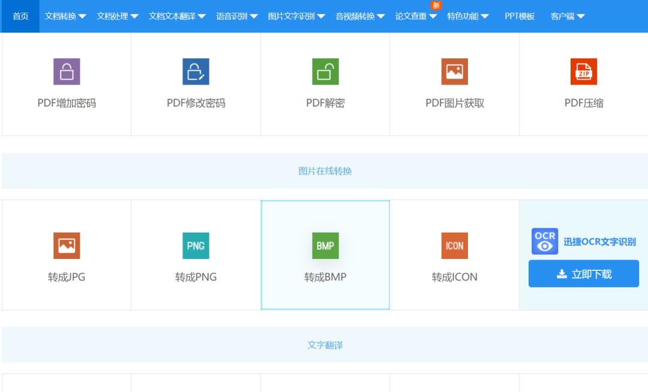Click the 迅捷OCR eye logo icon
Viewport: 648px width, 392px height.
[x=544, y=242]
